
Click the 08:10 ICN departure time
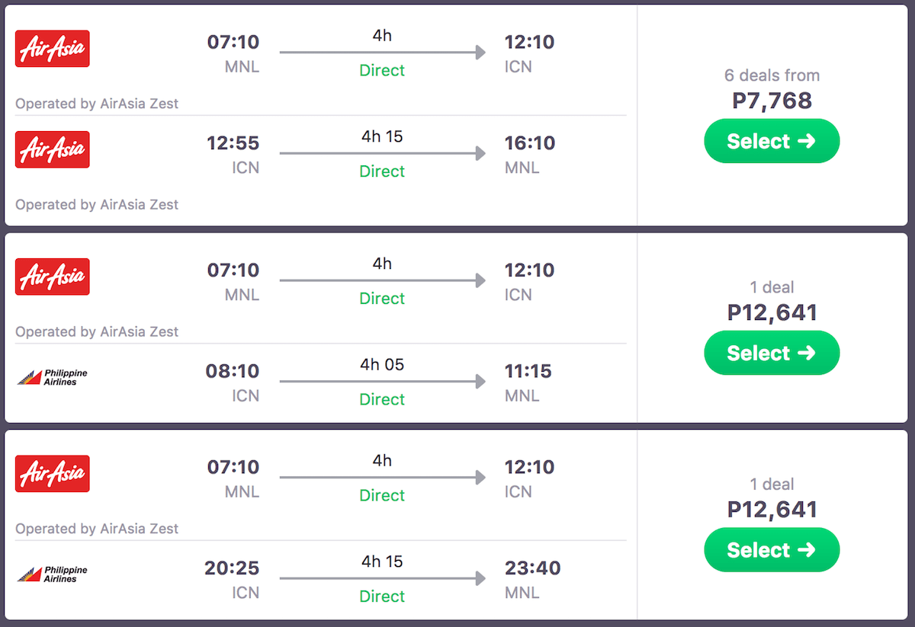[x=233, y=371]
